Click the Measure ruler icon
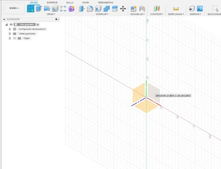Screen dimensions: 221x169 pos(176,9)
